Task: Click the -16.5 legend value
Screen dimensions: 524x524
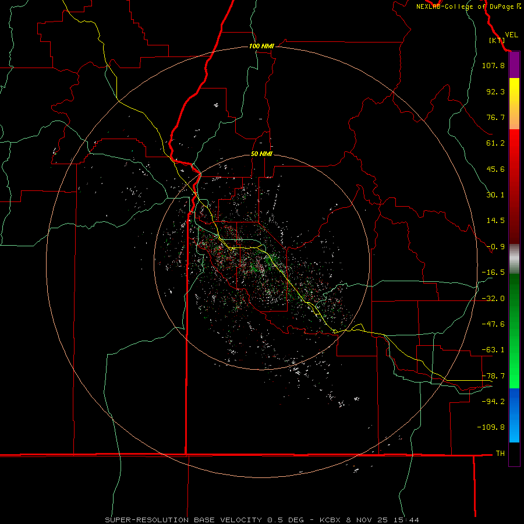Action: pos(493,272)
